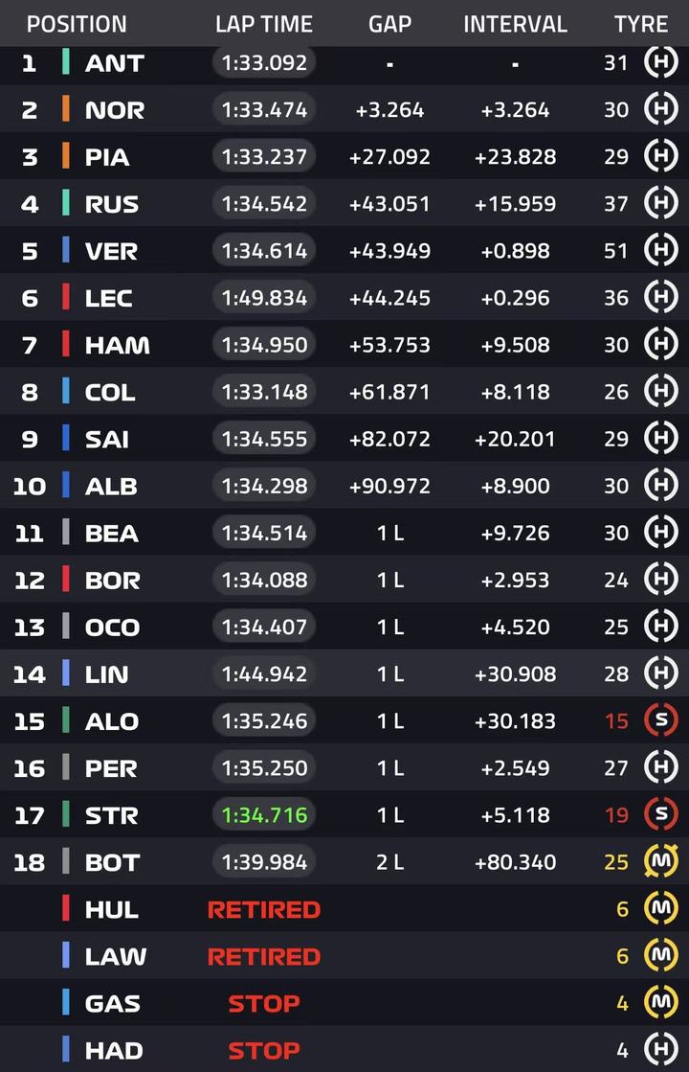Click GAS's STOP status label

click(263, 1004)
